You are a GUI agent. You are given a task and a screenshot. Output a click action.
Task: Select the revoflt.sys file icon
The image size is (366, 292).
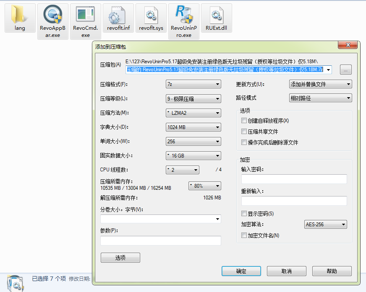[151, 15]
